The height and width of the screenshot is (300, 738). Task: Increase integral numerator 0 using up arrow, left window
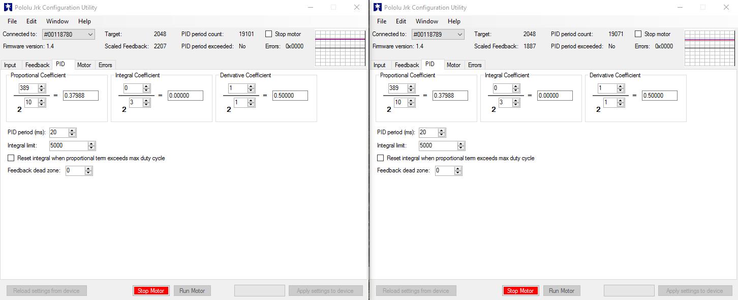click(x=146, y=86)
